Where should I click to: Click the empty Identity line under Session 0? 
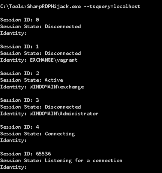click(13, 33)
